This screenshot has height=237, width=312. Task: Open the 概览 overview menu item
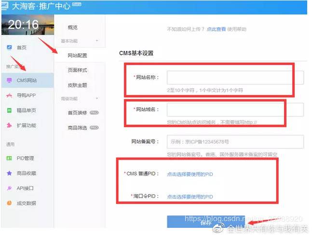(73, 27)
